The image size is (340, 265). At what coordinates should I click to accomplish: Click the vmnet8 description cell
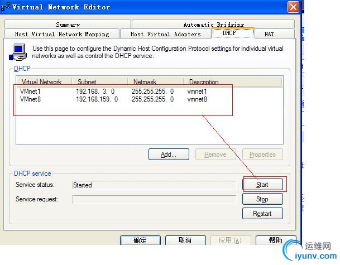[197, 99]
